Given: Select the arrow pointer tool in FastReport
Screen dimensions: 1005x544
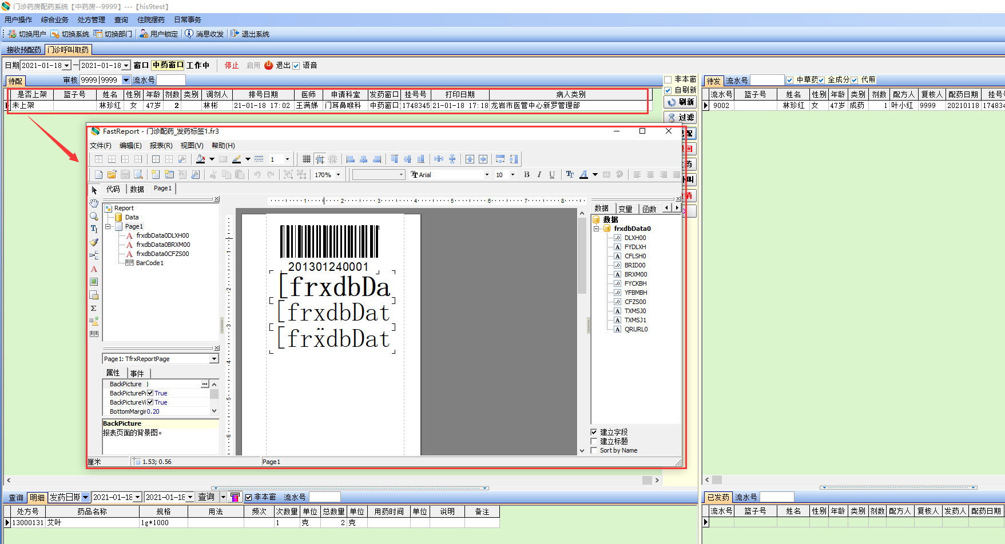Looking at the screenshot, I should 94,190.
